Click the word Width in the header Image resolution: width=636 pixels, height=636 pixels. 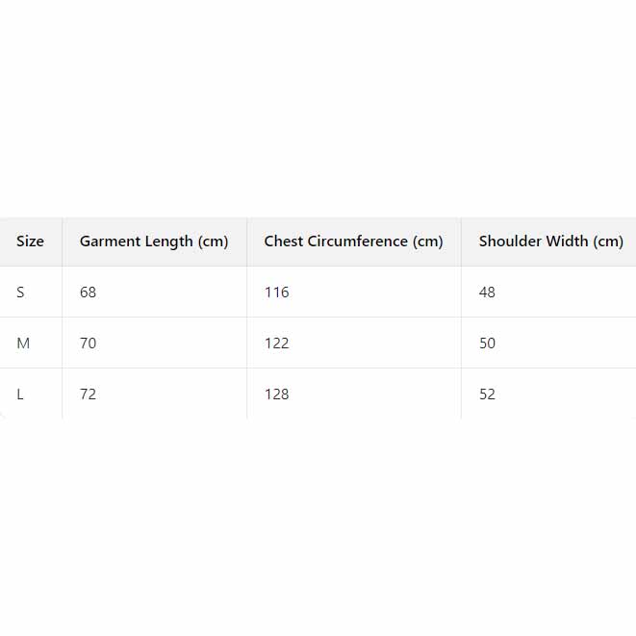click(x=567, y=242)
